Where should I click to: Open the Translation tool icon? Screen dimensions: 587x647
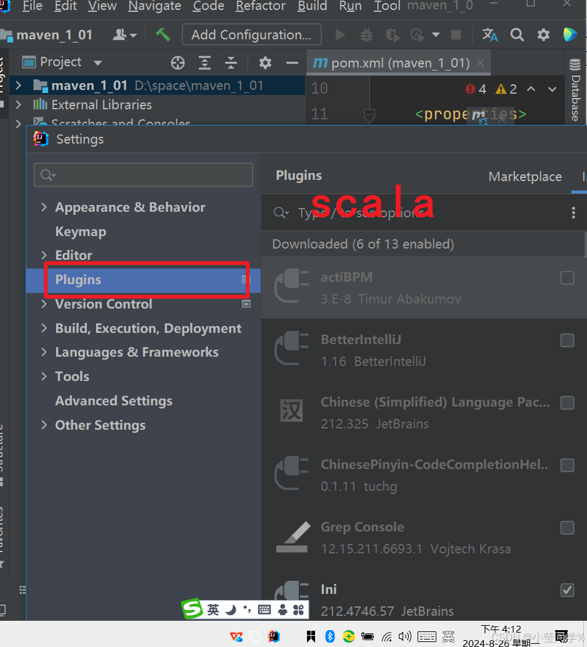[489, 34]
